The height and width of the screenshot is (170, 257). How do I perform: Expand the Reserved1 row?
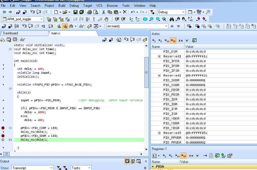159,57
